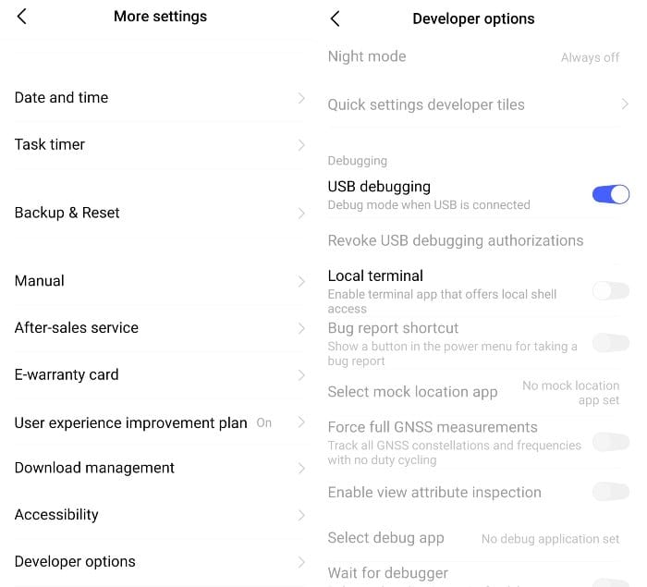Toggle the Bug report shortcut switch
The image size is (647, 587).
click(x=610, y=344)
